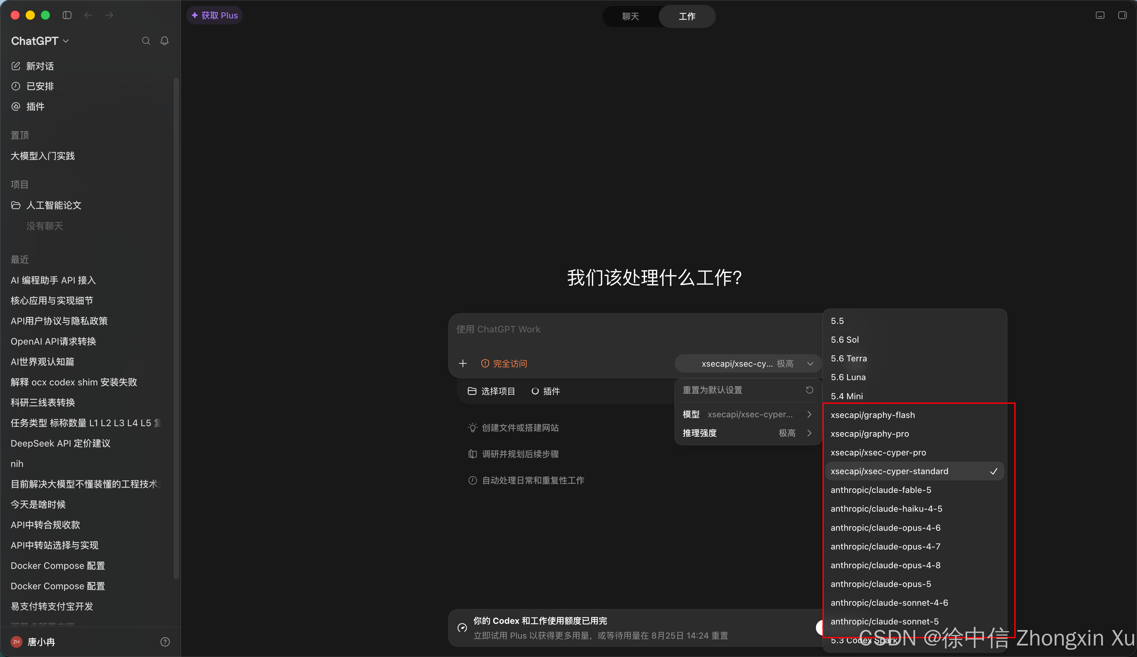This screenshot has width=1137, height=657.
Task: Select model xsecapi/graphy-pro
Action: click(915, 434)
